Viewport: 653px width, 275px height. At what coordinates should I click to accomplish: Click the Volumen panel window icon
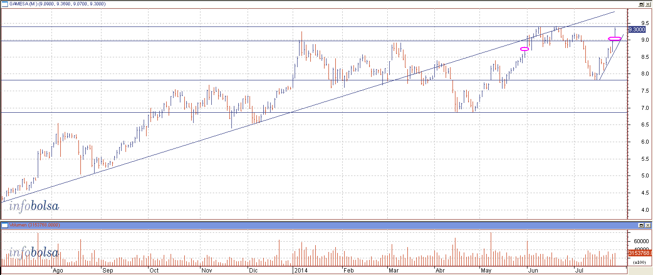click(x=4, y=225)
